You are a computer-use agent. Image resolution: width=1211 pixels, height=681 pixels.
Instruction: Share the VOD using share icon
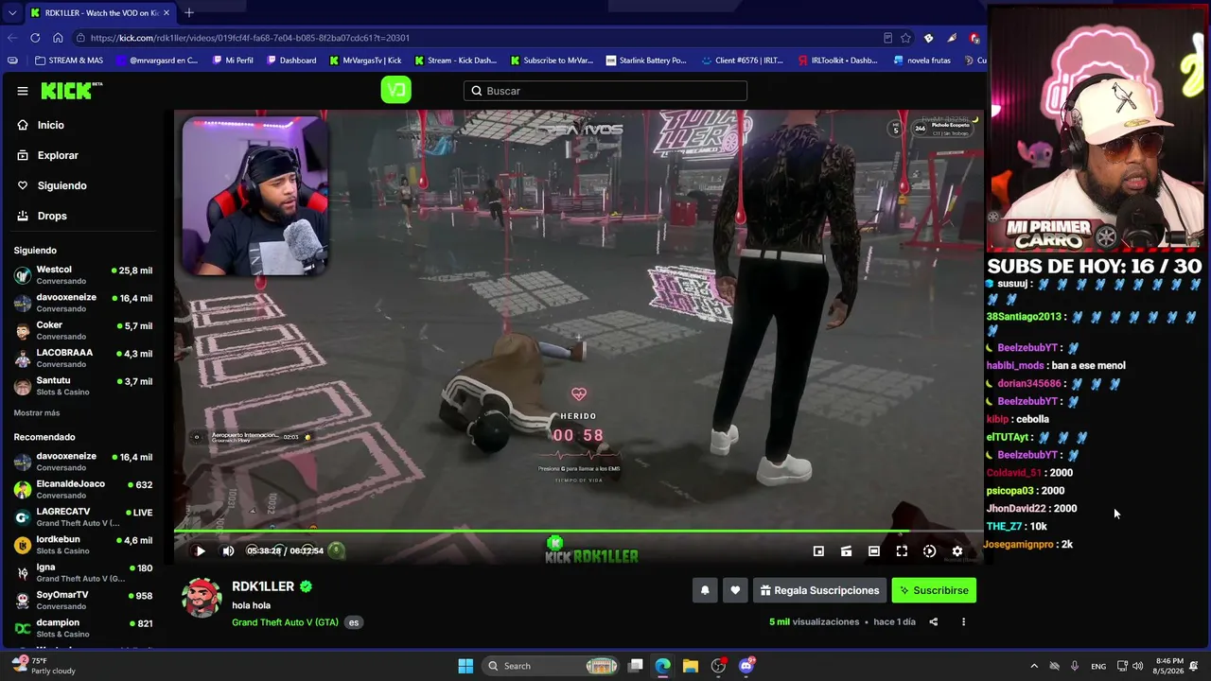point(934,622)
